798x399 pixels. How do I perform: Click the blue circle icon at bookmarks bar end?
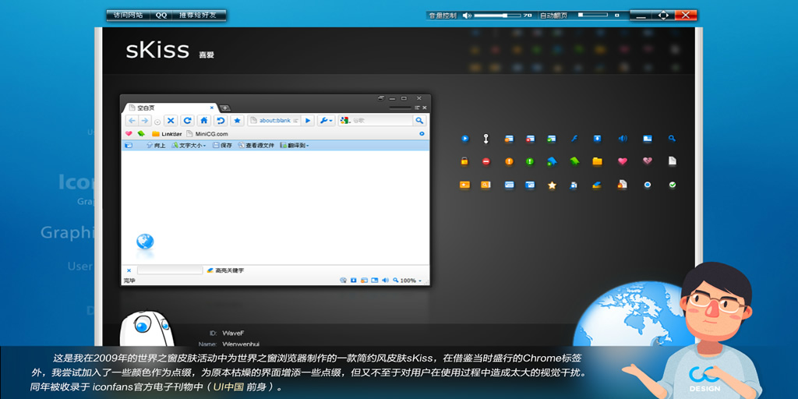(422, 134)
